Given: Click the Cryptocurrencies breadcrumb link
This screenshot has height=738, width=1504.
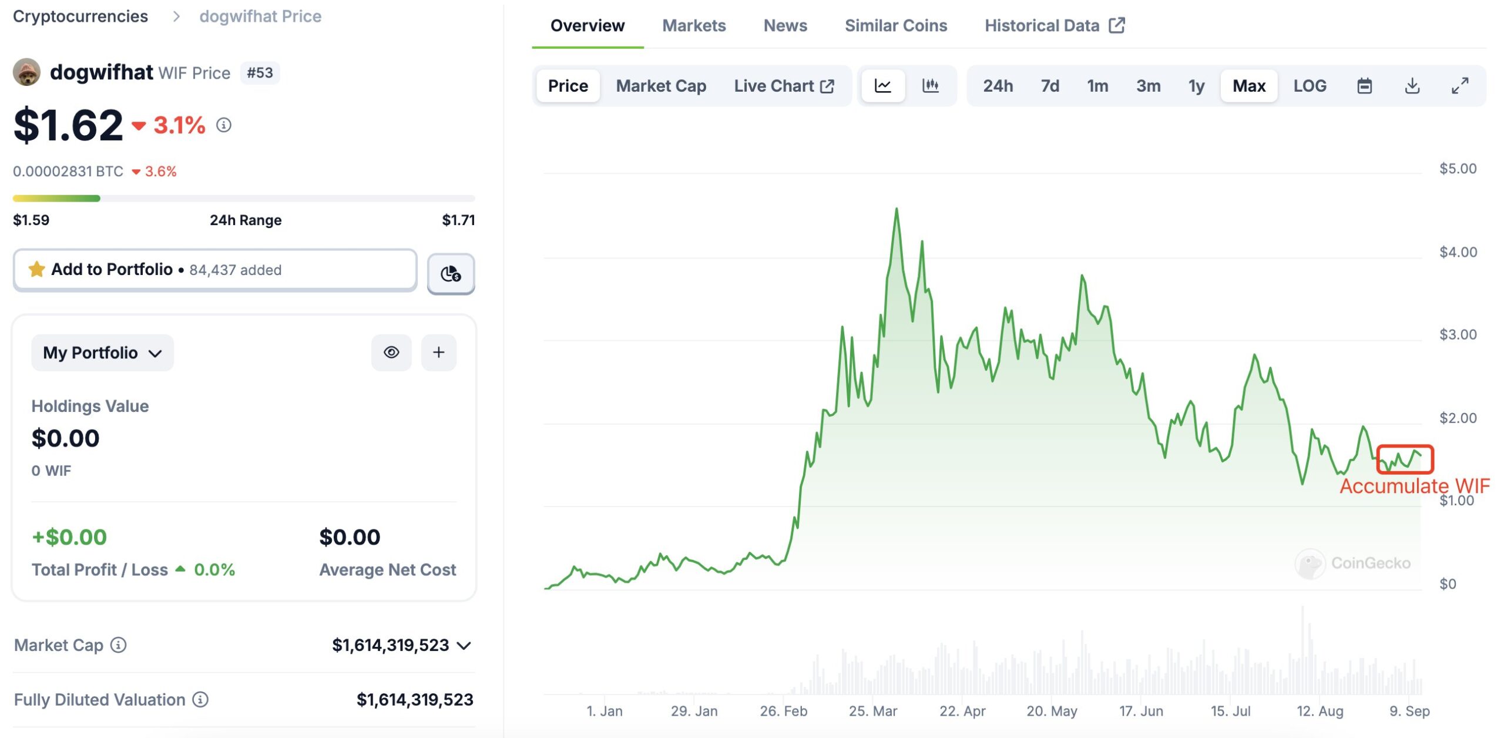Looking at the screenshot, I should click(80, 16).
